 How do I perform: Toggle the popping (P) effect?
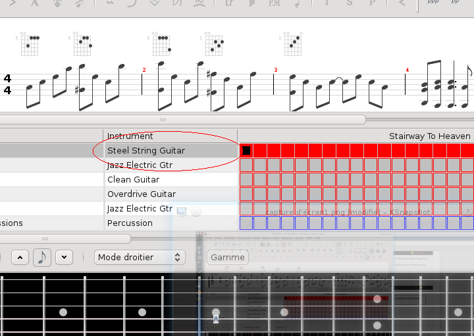pyautogui.click(x=372, y=3)
